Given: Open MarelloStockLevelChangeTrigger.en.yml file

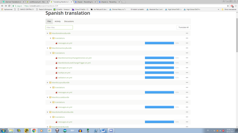Looking at the screenshot, I should 74,63.
